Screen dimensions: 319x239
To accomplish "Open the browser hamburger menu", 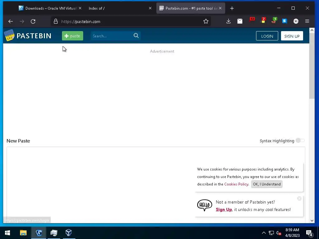I will [x=307, y=21].
